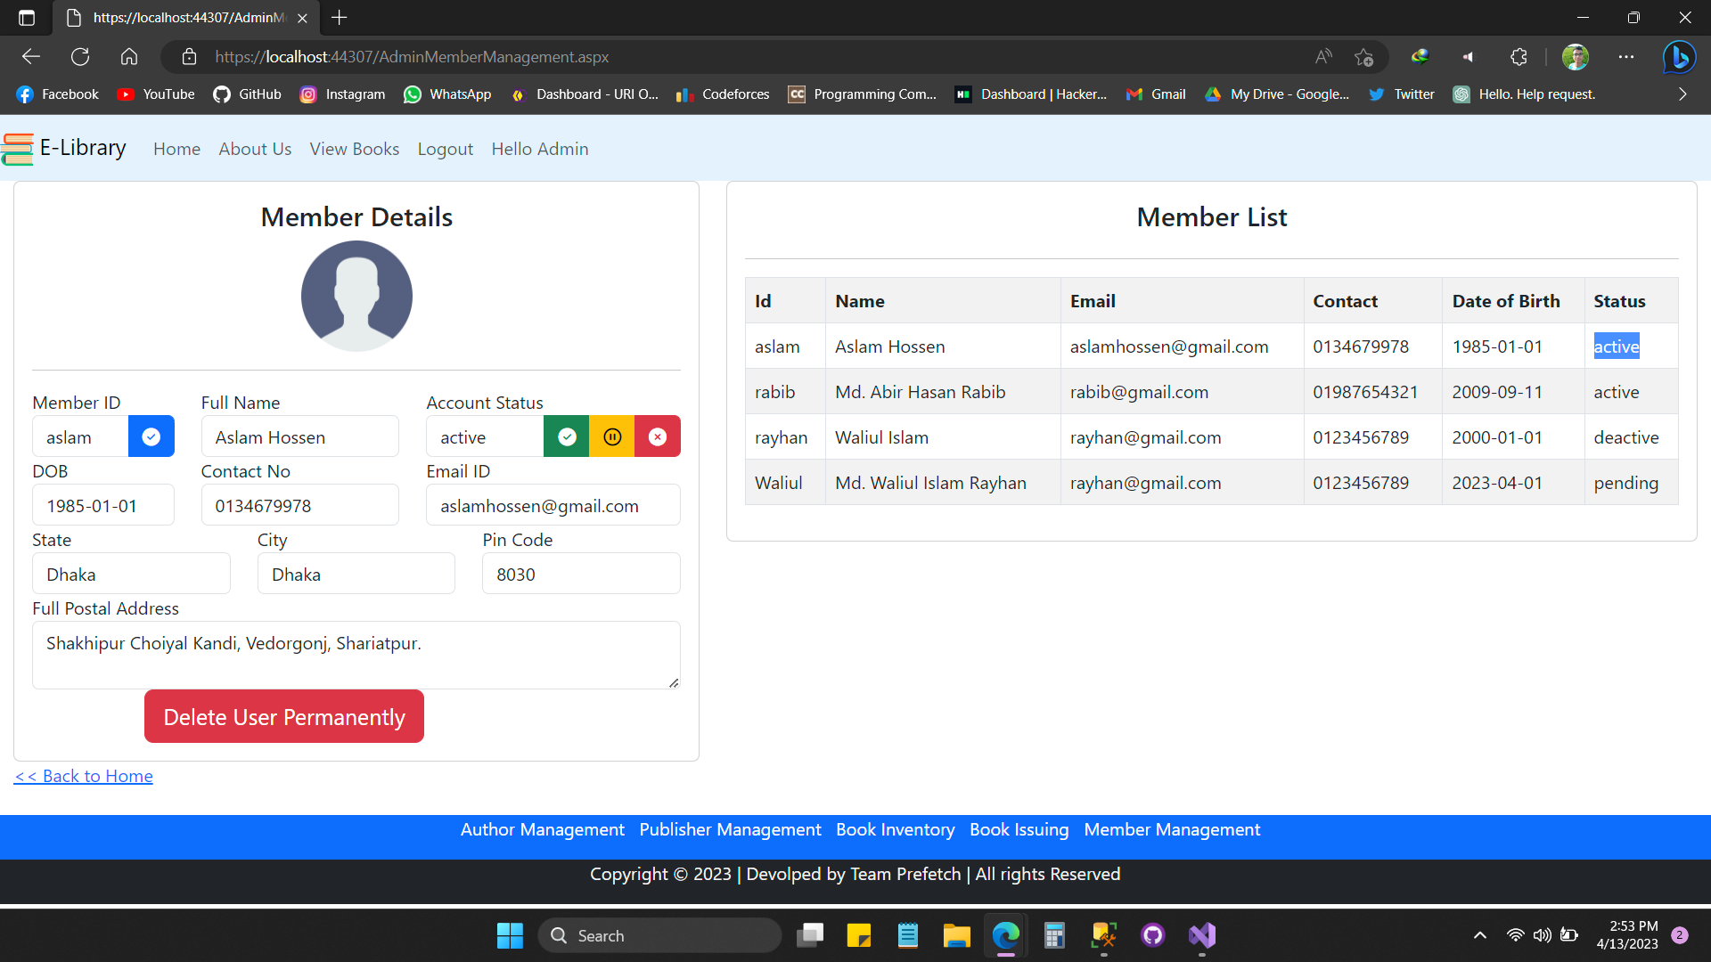Image resolution: width=1711 pixels, height=962 pixels.
Task: Open the Member Management footer link
Action: 1172,829
